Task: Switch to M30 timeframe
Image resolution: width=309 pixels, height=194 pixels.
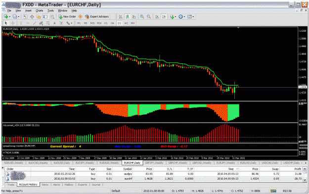Action: tap(99, 23)
